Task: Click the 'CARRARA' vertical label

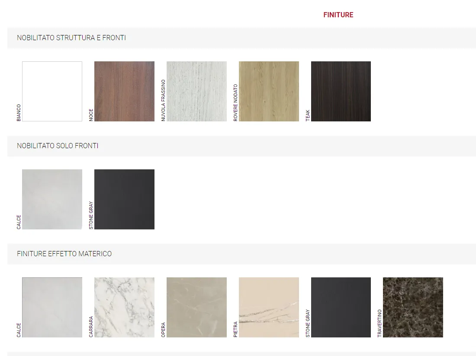Action: 91,327
